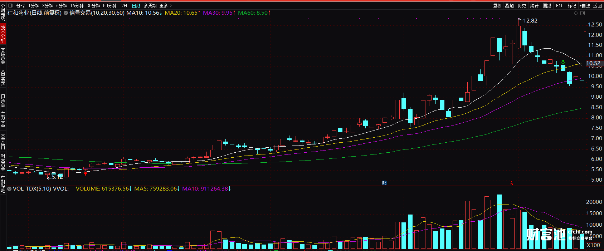Select the 1分钟 period
The height and width of the screenshot is (251, 604).
(x=34, y=6)
